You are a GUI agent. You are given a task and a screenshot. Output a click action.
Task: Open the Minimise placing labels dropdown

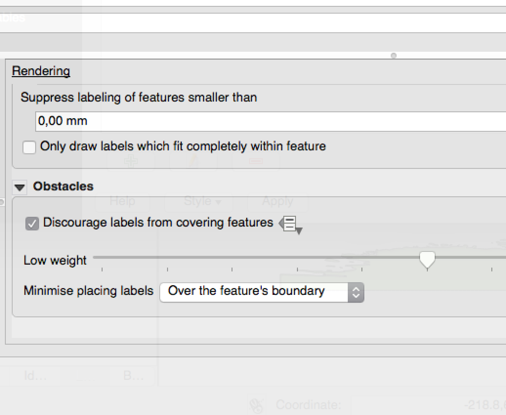[262, 292]
